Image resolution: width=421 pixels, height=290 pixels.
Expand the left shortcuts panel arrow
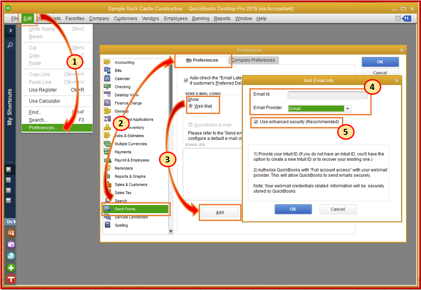coord(10,31)
